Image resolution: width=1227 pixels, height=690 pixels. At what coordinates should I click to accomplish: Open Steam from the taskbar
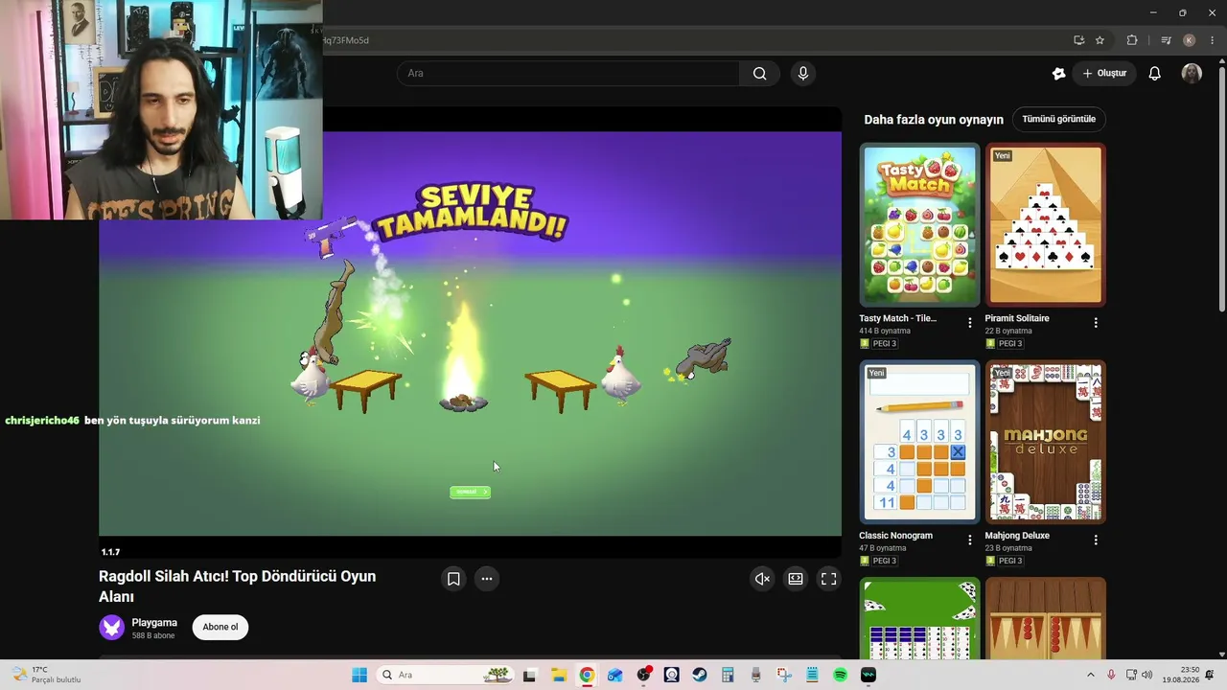[700, 676]
